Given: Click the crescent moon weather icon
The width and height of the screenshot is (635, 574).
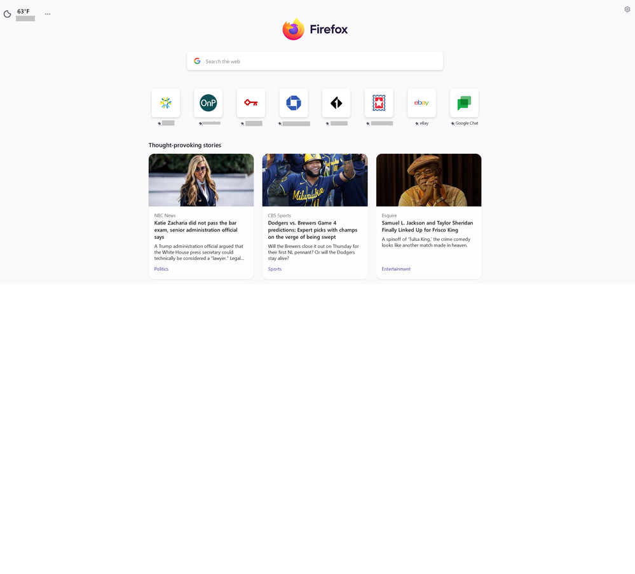Looking at the screenshot, I should [7, 14].
